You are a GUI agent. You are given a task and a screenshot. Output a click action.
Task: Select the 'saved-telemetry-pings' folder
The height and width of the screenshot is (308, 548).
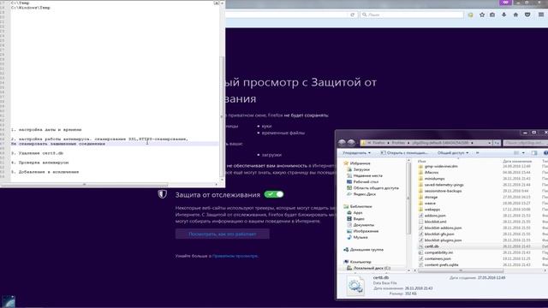(x=444, y=185)
